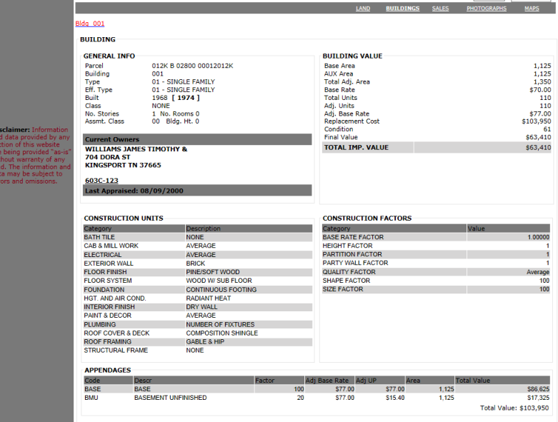This screenshot has width=558, height=422.
Task: Click the BATH TILE row
Action: [x=198, y=237]
